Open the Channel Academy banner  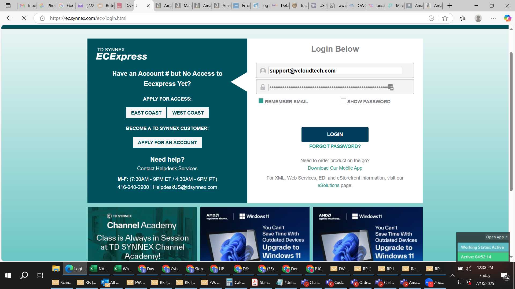click(142, 234)
